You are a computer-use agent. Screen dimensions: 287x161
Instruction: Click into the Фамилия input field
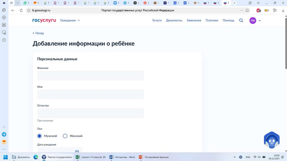tap(90, 76)
